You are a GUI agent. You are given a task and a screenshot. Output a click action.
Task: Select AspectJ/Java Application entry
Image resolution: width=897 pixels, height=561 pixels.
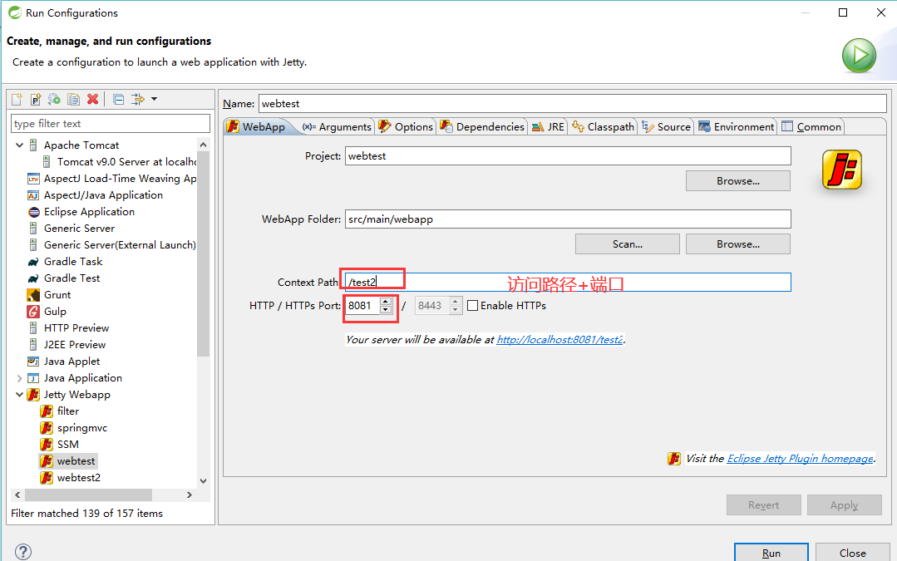coord(95,195)
